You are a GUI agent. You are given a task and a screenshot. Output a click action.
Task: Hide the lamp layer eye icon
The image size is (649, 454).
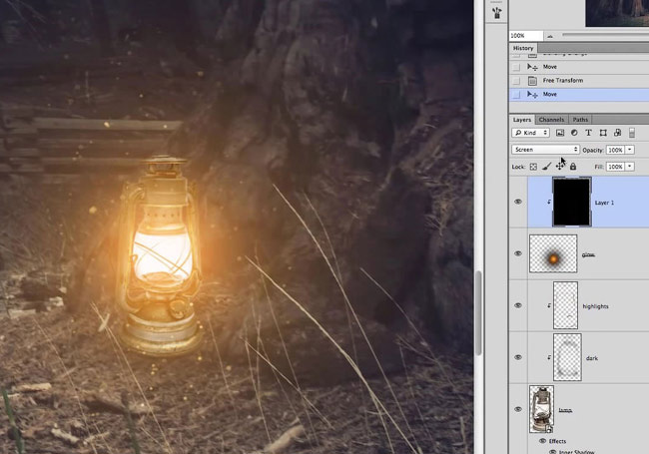(518, 409)
